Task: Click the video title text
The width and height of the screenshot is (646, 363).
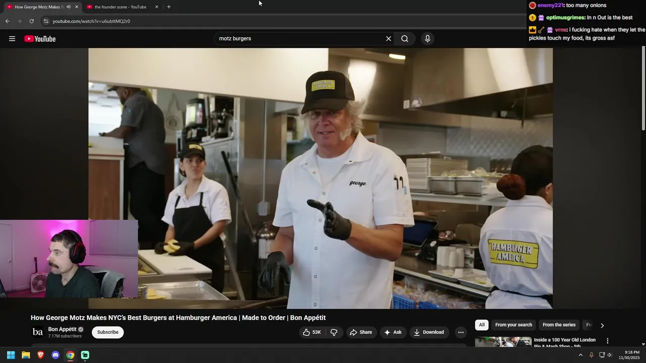Action: click(x=178, y=318)
